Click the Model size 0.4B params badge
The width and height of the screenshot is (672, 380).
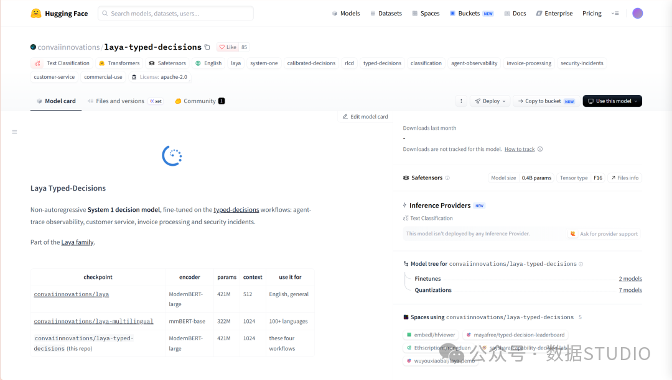click(x=521, y=178)
